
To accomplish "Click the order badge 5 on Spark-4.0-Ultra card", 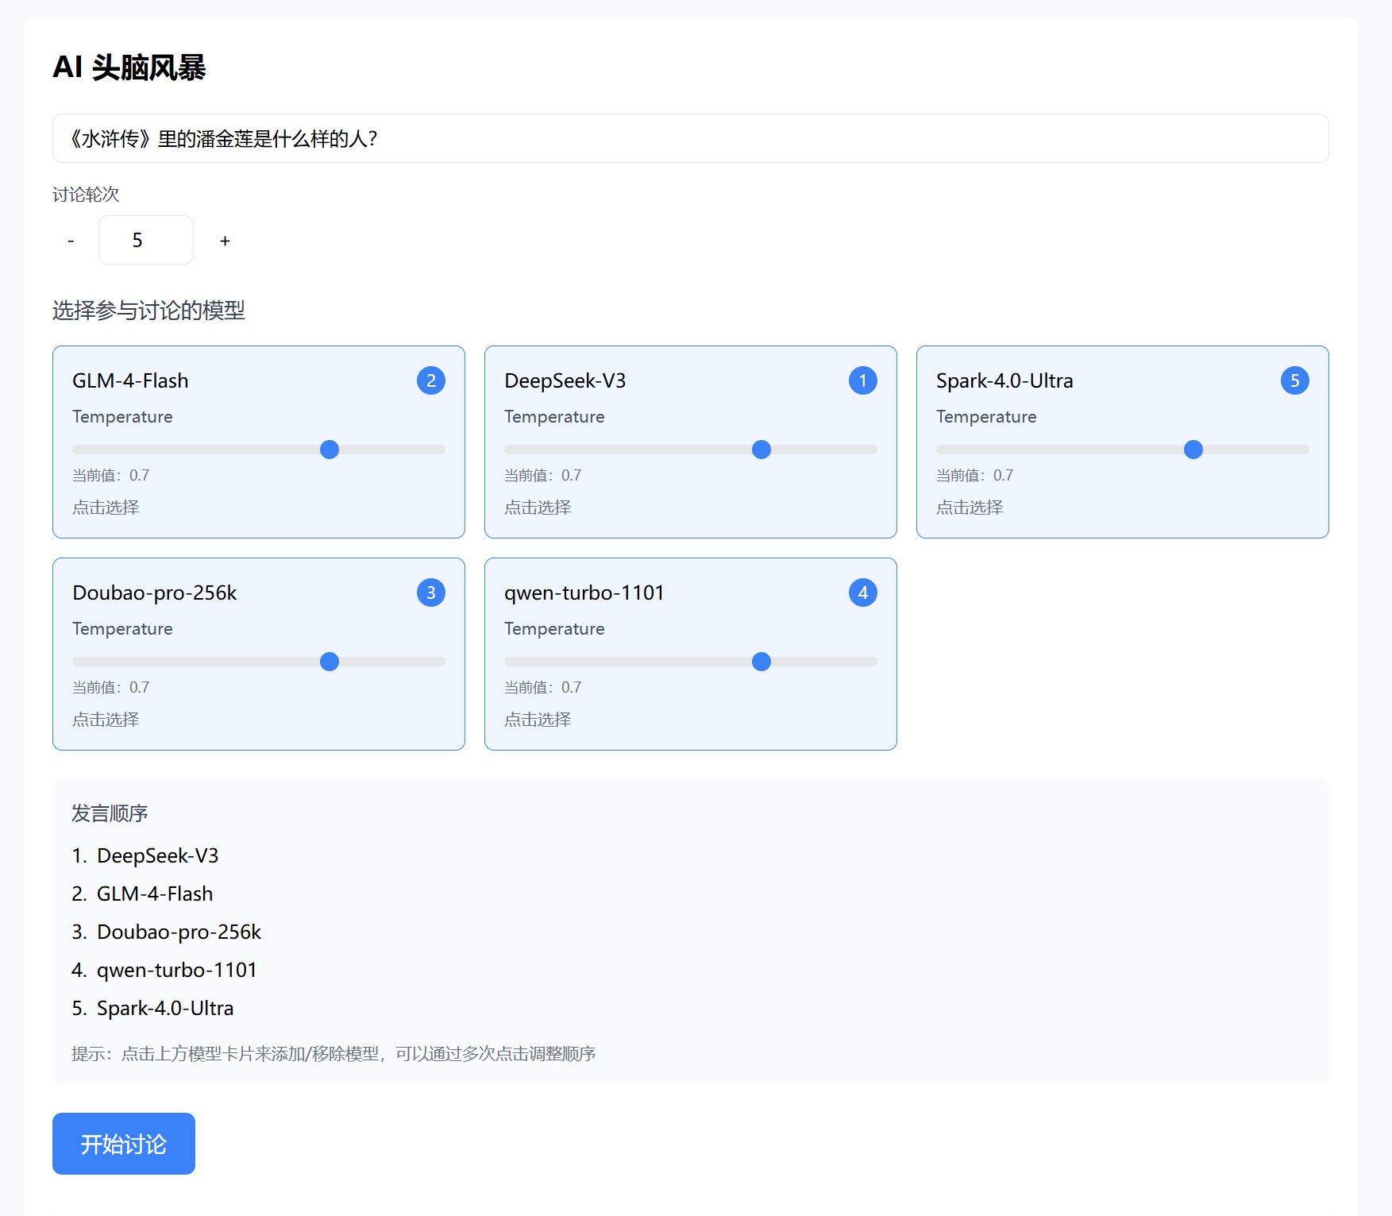I will click(1294, 380).
